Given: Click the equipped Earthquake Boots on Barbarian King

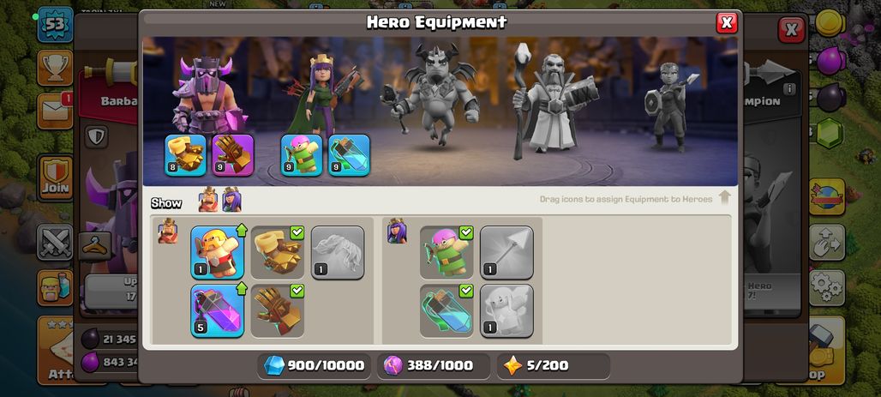Looking at the screenshot, I should [185, 155].
